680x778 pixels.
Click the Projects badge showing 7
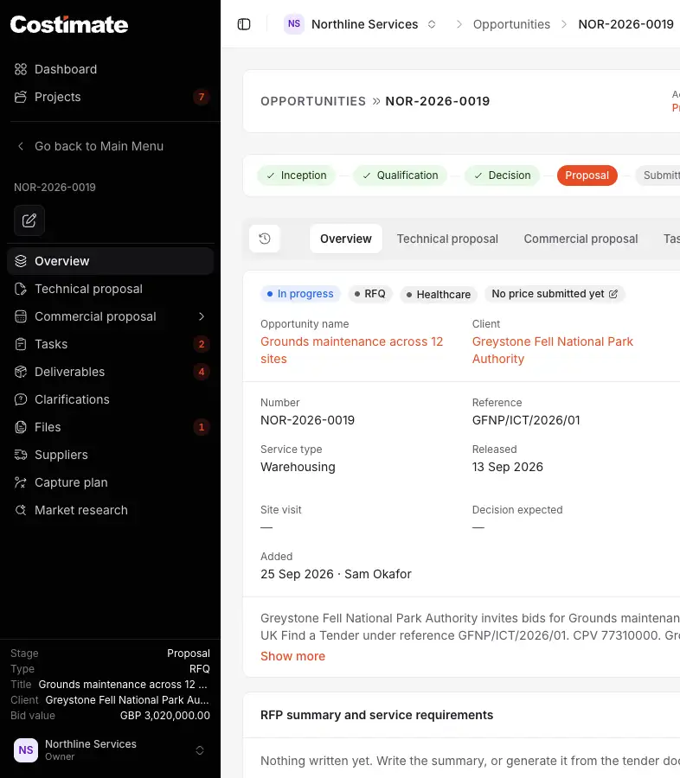tap(202, 97)
